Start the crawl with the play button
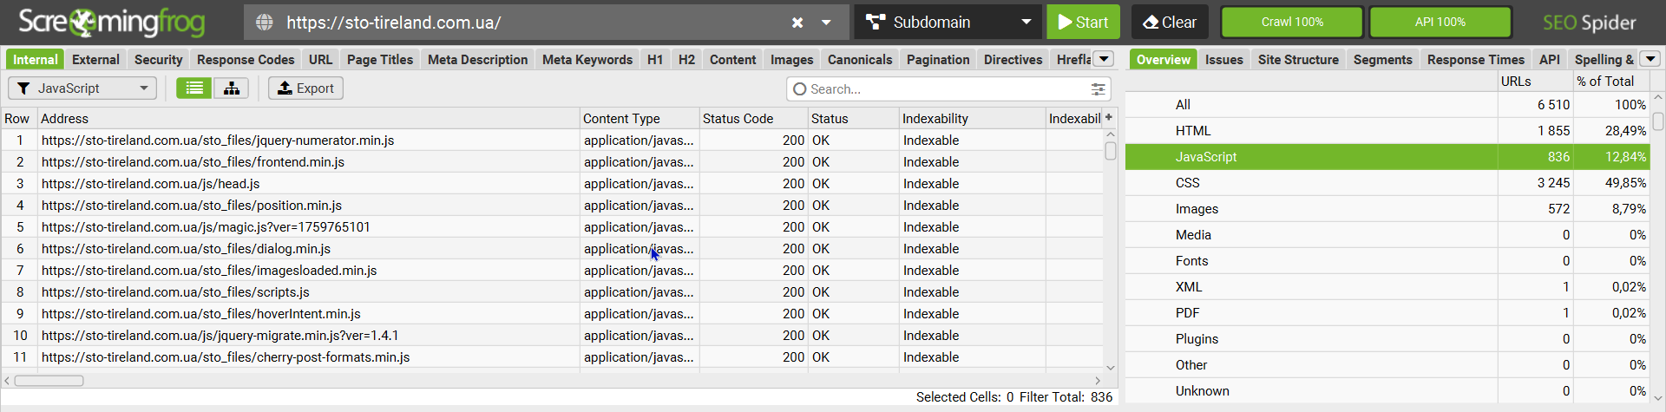Screen dimensions: 1666x412 [1082, 23]
